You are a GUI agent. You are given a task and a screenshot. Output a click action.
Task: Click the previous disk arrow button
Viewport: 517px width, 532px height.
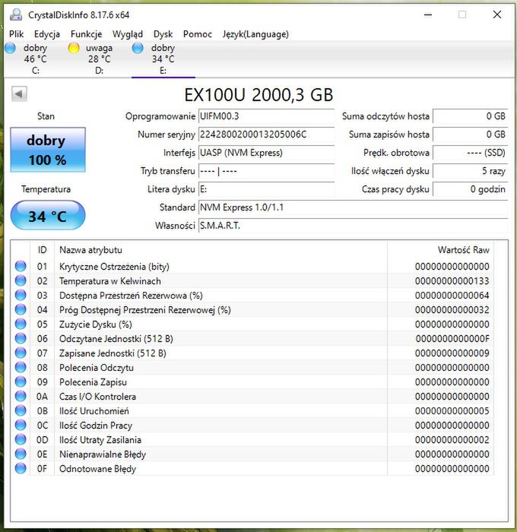(19, 93)
